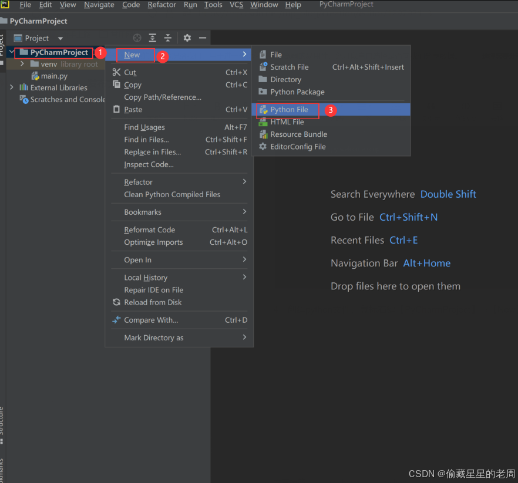518x483 pixels.
Task: Open the Tools menu
Action: [x=213, y=5]
